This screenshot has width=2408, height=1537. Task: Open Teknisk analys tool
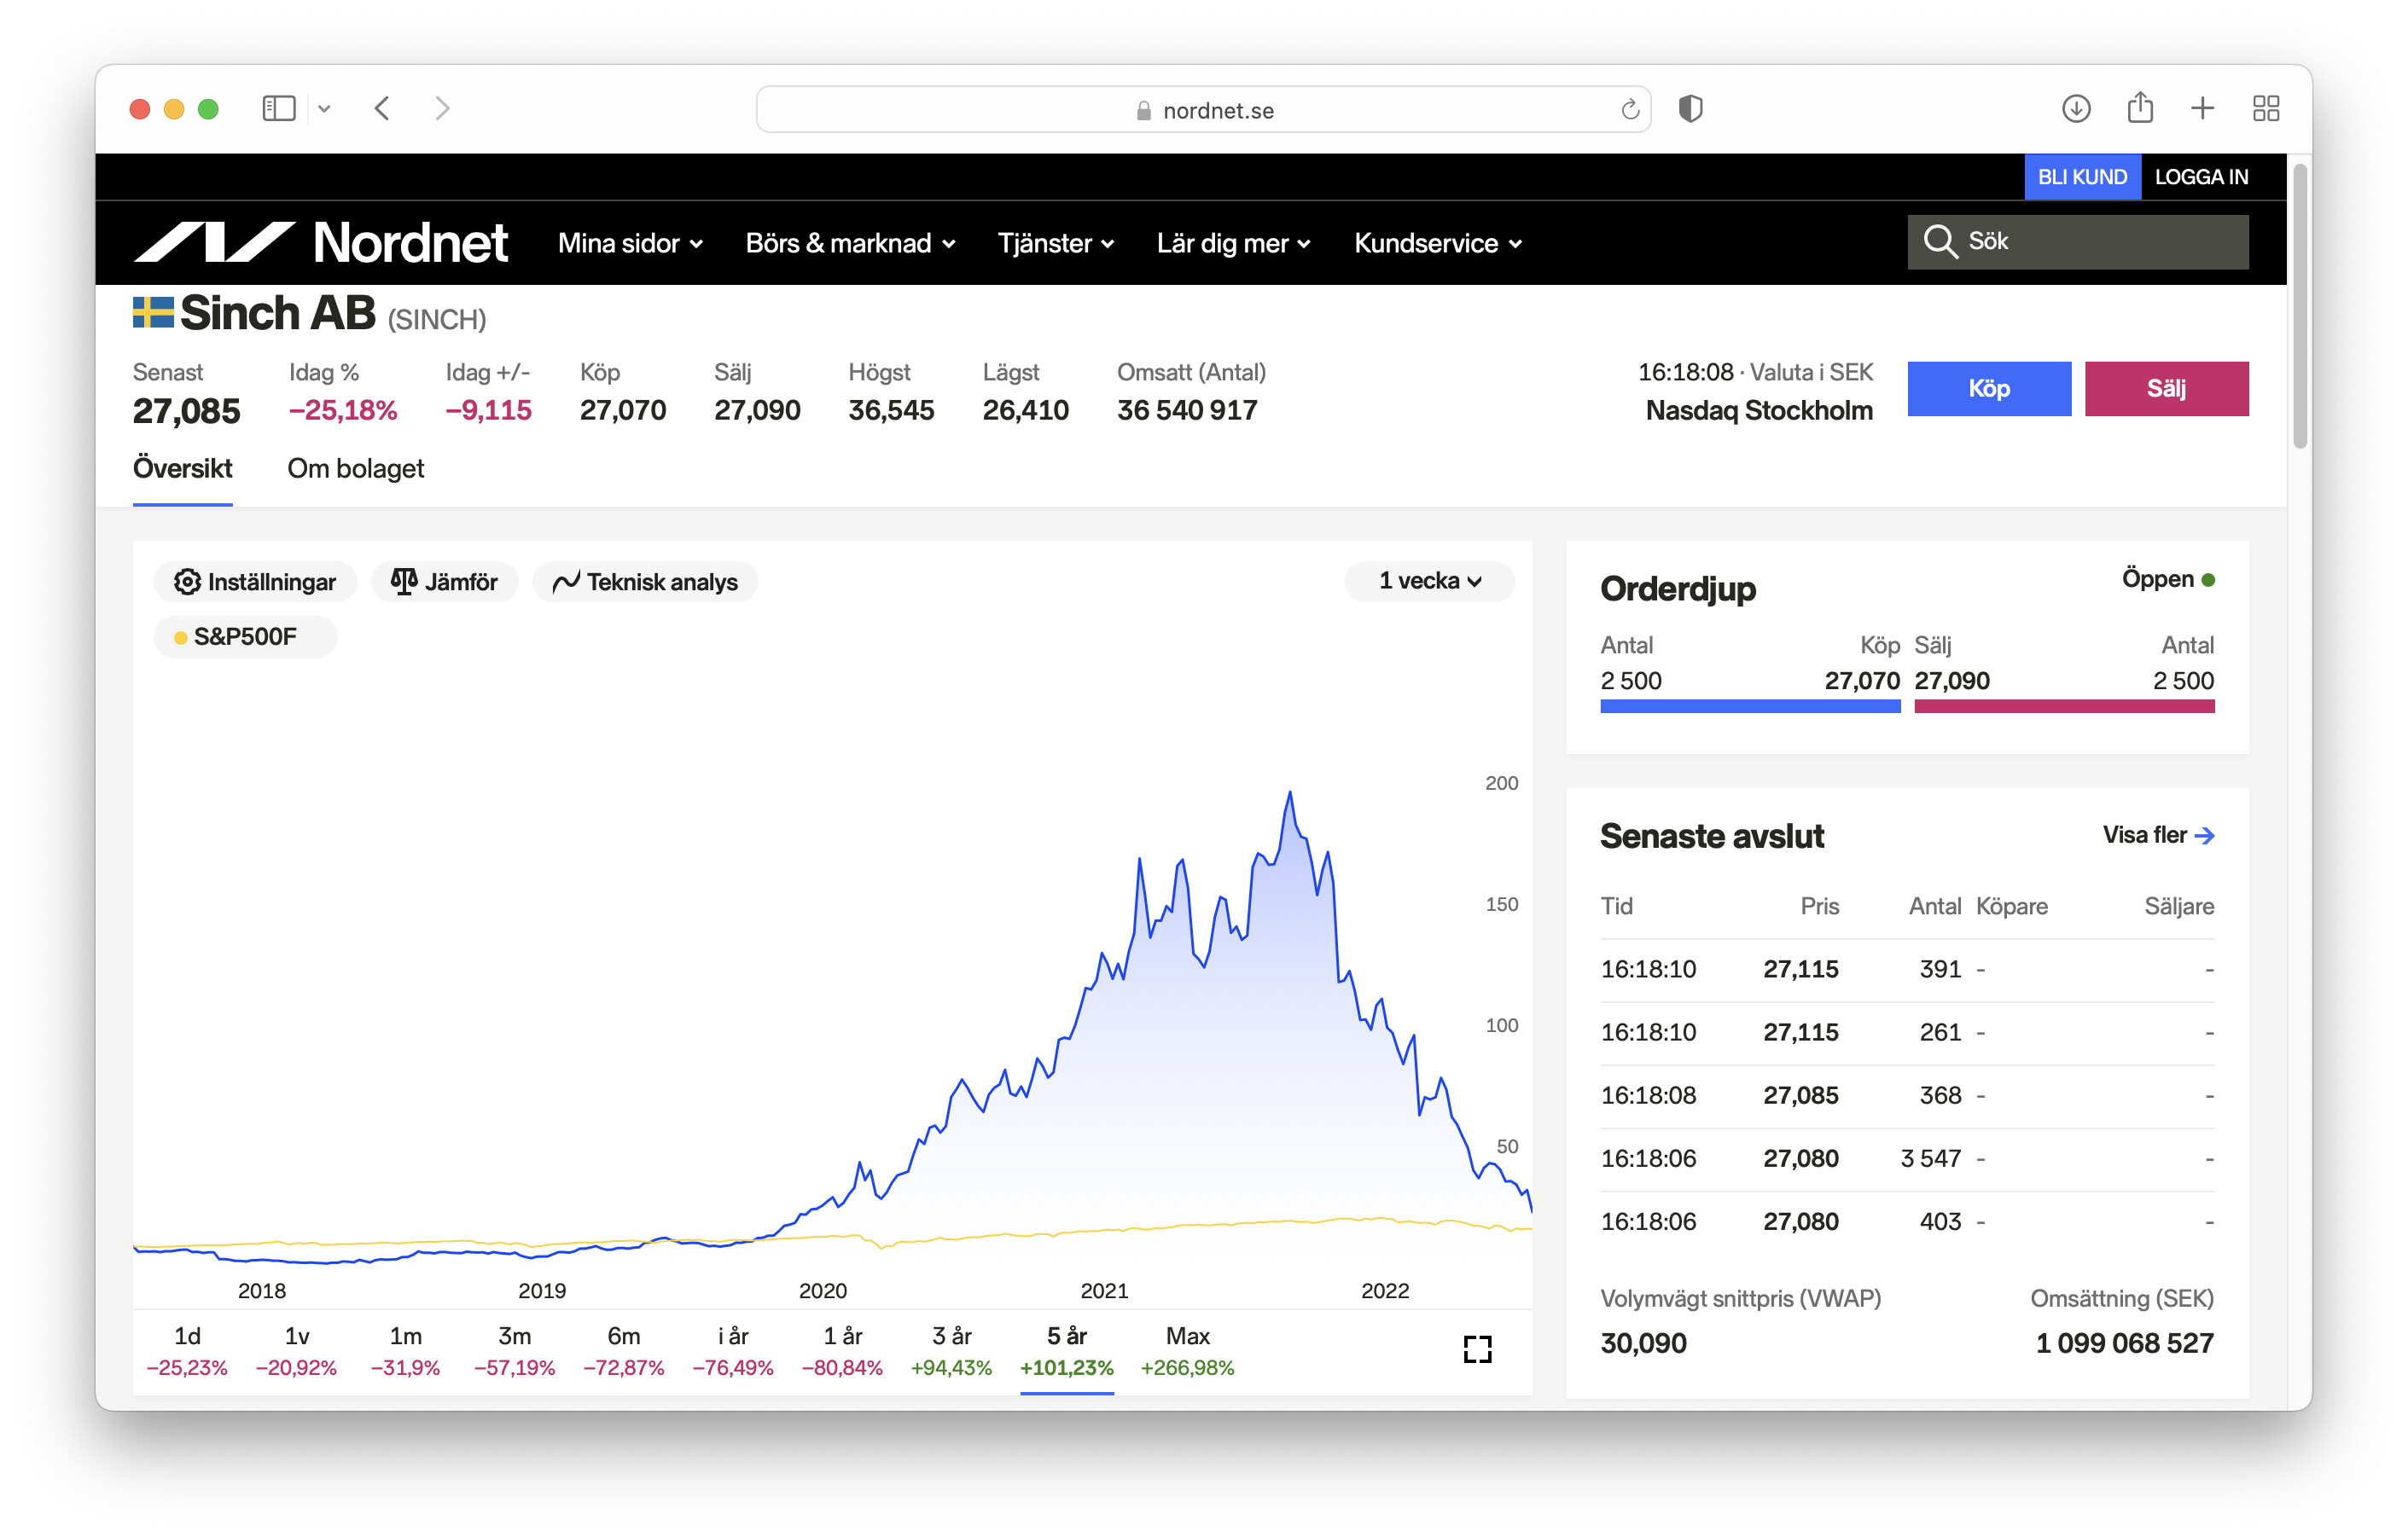click(645, 582)
